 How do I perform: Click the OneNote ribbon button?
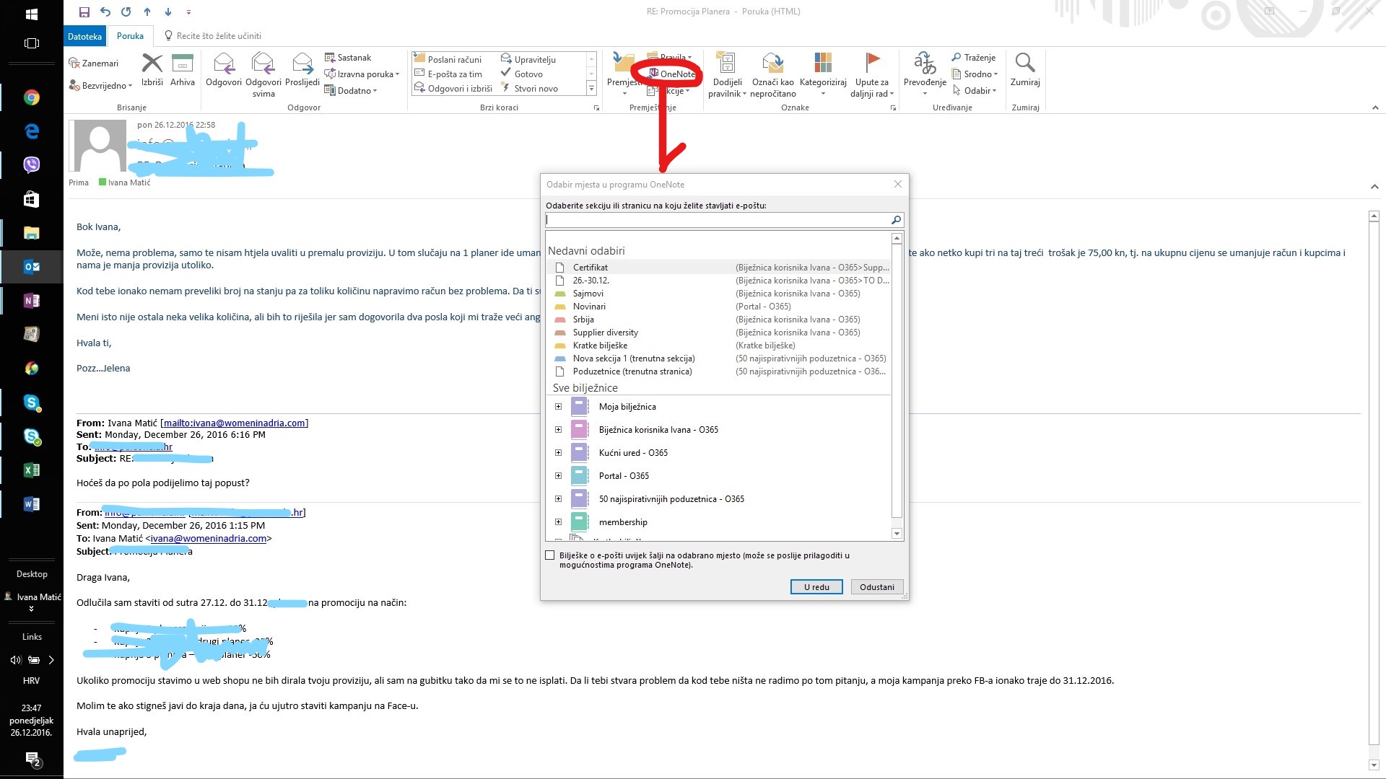coord(672,74)
